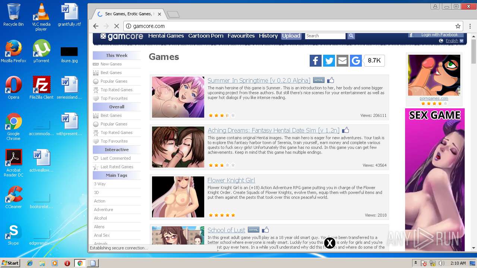The image size is (477, 268).
Task: Share via the email envelope icon
Action: click(x=342, y=61)
